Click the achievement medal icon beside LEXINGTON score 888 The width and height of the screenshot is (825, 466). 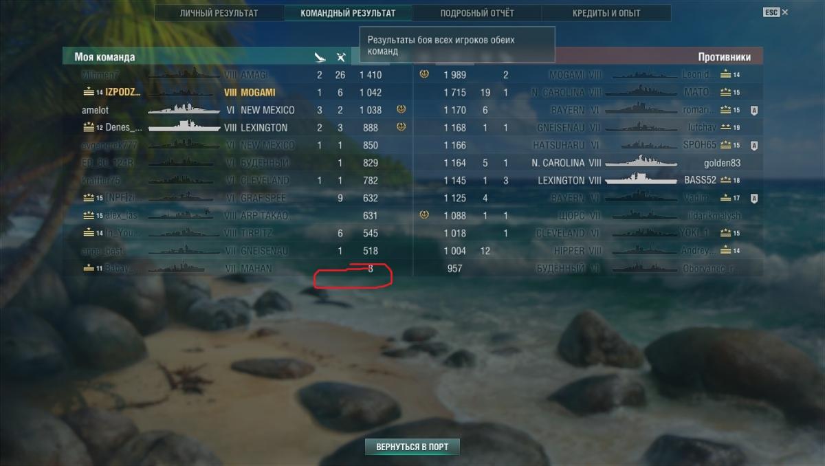click(401, 127)
